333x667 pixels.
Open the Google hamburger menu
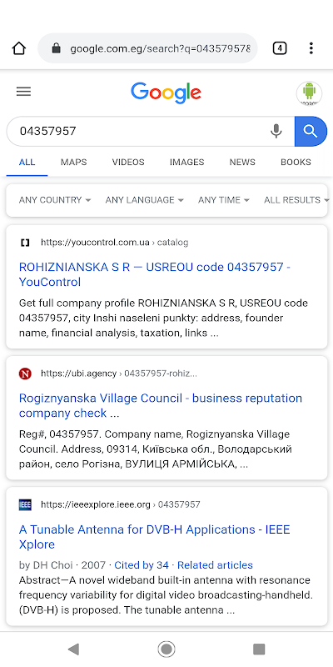pyautogui.click(x=24, y=92)
